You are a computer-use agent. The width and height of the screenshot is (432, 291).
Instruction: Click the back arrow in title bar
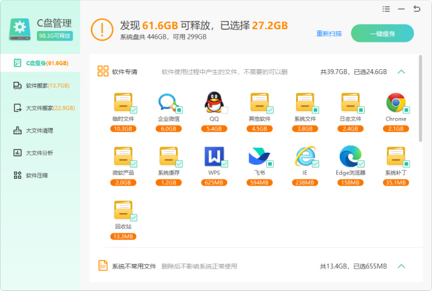click(x=417, y=9)
